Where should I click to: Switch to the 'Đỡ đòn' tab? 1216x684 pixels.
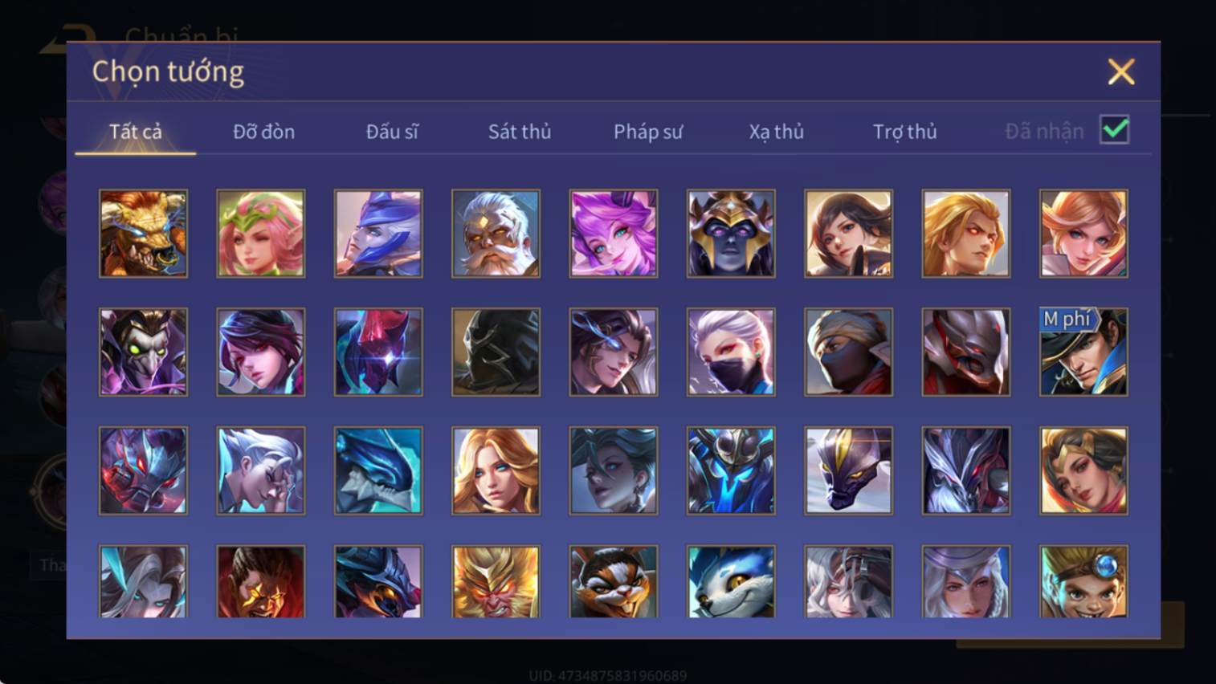click(x=263, y=132)
